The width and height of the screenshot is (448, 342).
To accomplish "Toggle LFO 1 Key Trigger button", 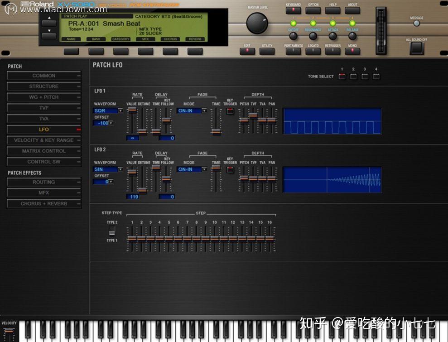I will pyautogui.click(x=230, y=111).
